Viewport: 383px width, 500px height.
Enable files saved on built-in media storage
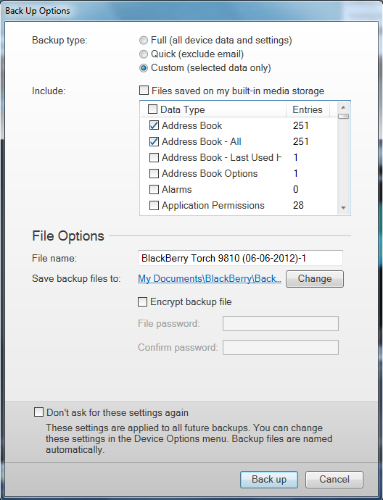coord(144,91)
